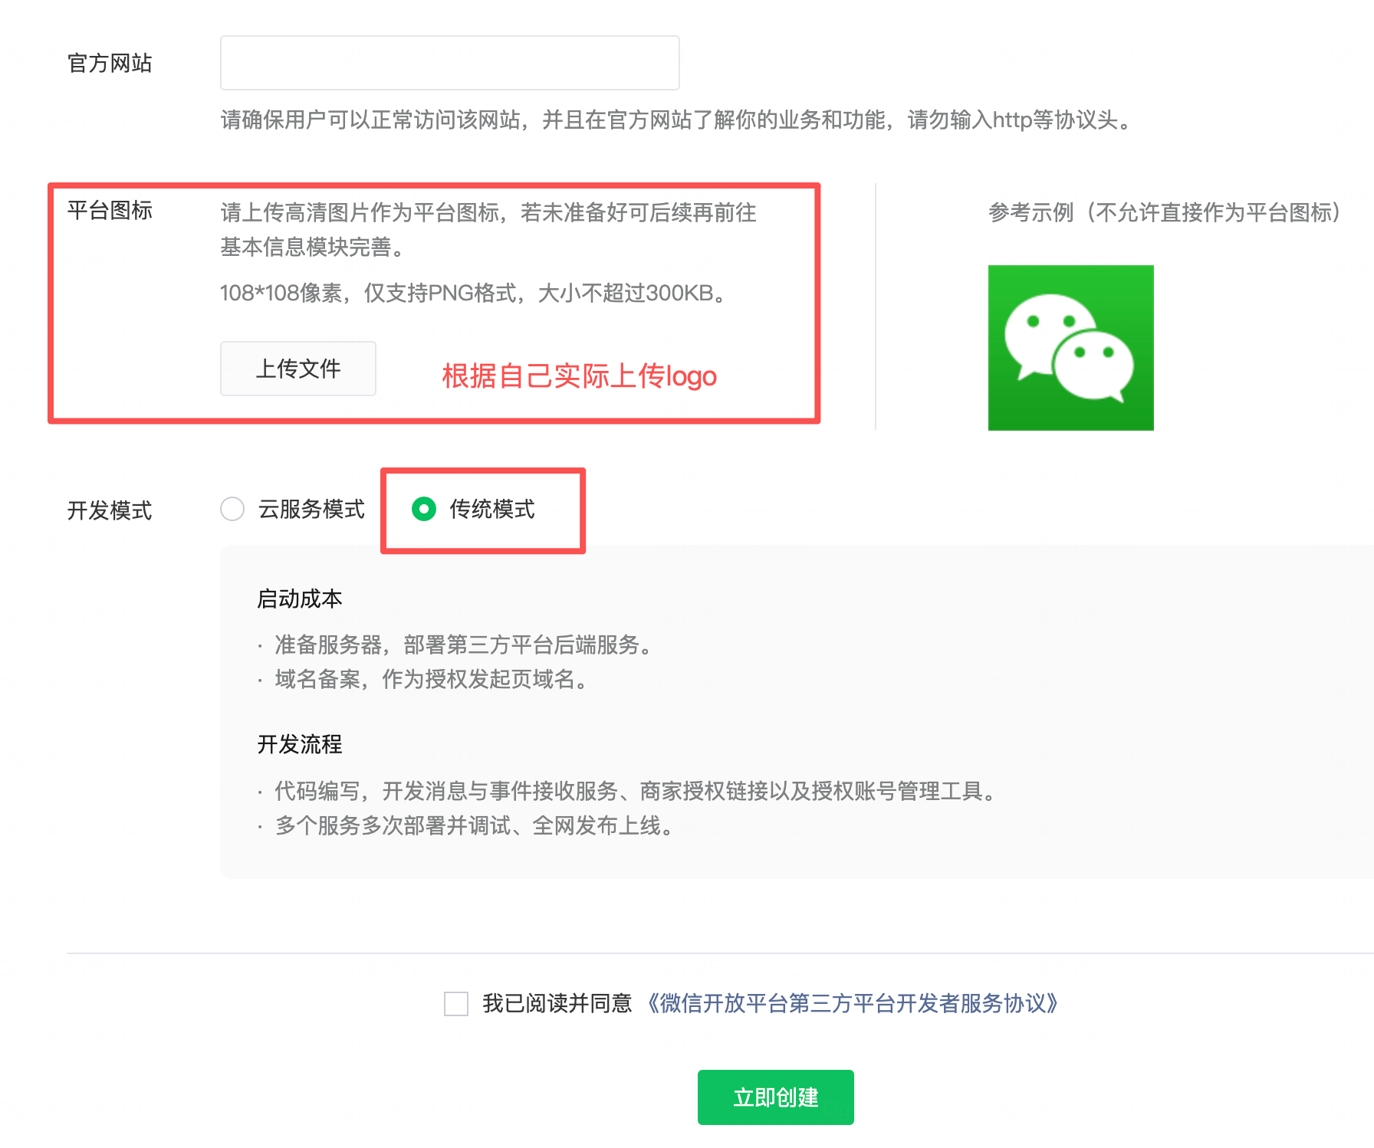The image size is (1374, 1148).
Task: Click the 云服务模式 label text
Action: click(311, 509)
